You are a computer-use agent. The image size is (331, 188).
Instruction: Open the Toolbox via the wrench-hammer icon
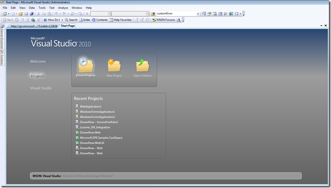point(226,14)
